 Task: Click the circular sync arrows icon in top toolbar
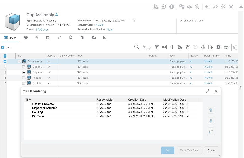164,7
